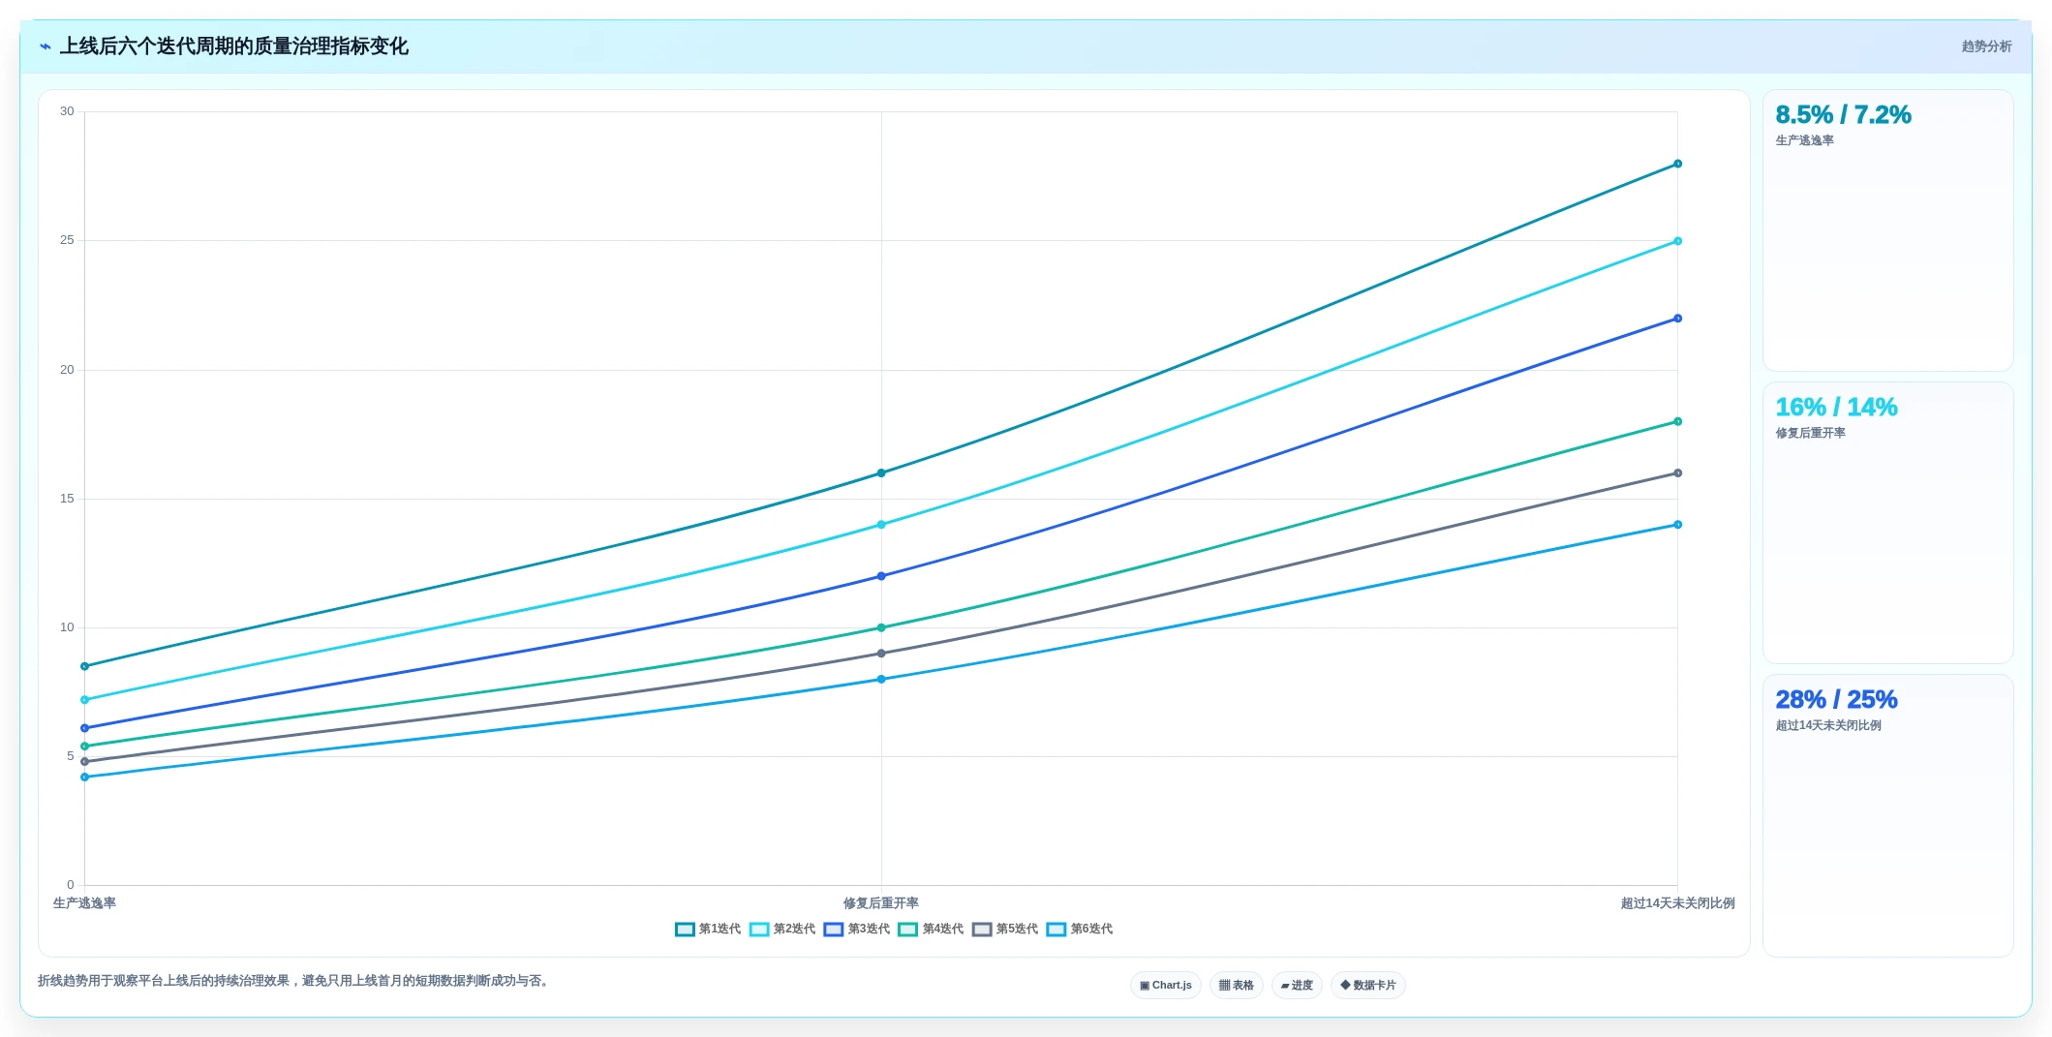
Task: Click the 第2迭代 point on 修复后重开率
Action: [881, 525]
